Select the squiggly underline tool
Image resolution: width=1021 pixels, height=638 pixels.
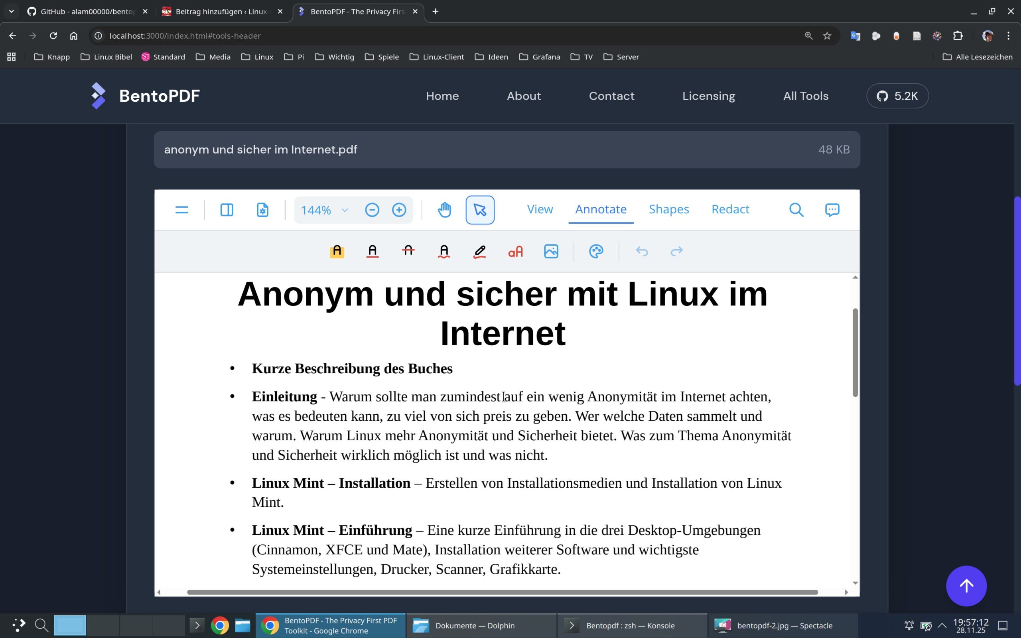click(444, 252)
